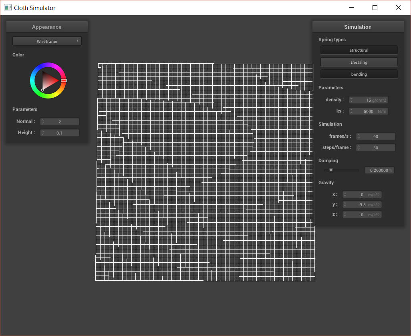Screen dimensions: 411x336
Task: Click the stepper arrows on steps/frame field
Action: coord(359,148)
